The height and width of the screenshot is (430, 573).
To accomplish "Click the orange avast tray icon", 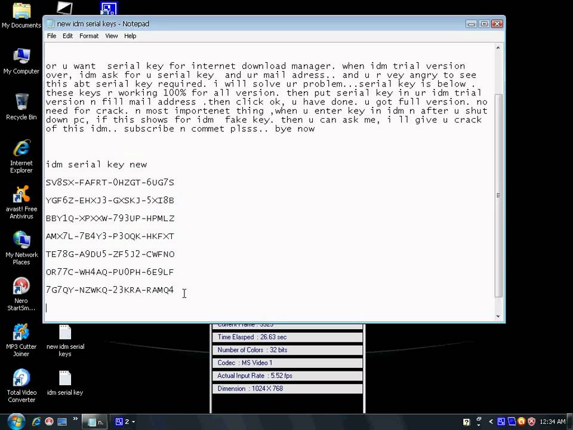I will [x=522, y=422].
